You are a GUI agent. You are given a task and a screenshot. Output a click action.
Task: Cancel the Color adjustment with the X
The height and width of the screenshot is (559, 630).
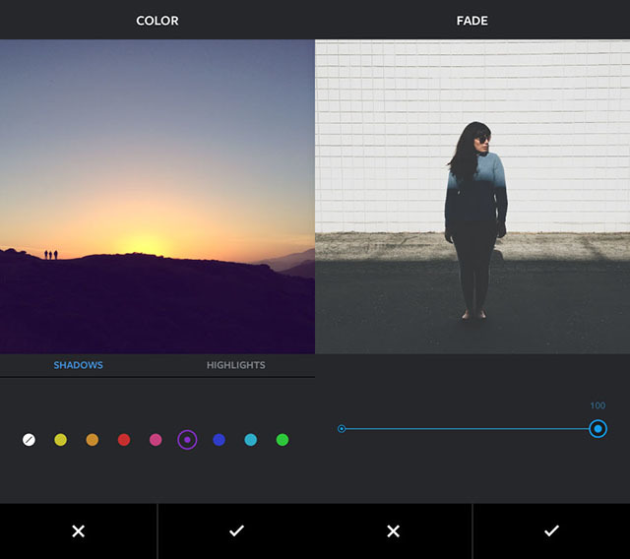pyautogui.click(x=79, y=531)
